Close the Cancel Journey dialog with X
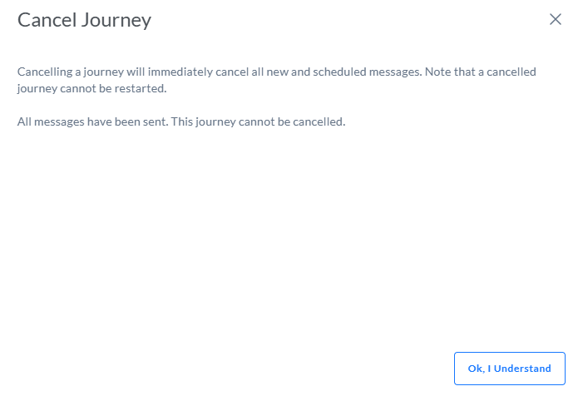Screen dimensions: 583x396 point(556,20)
